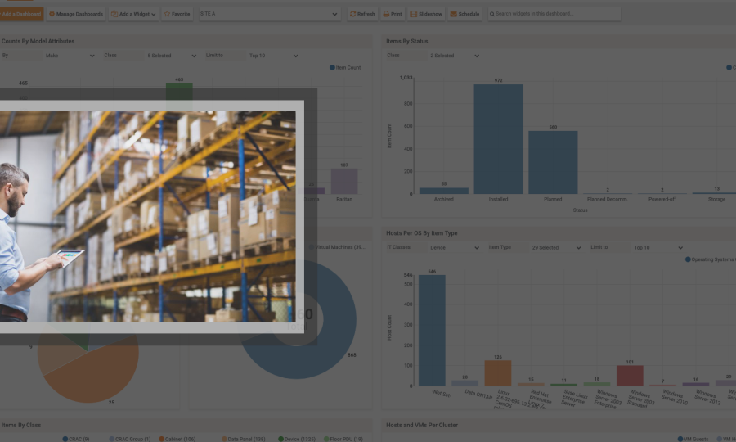Click the Installed bar (972)
The height and width of the screenshot is (442, 736).
(499, 139)
